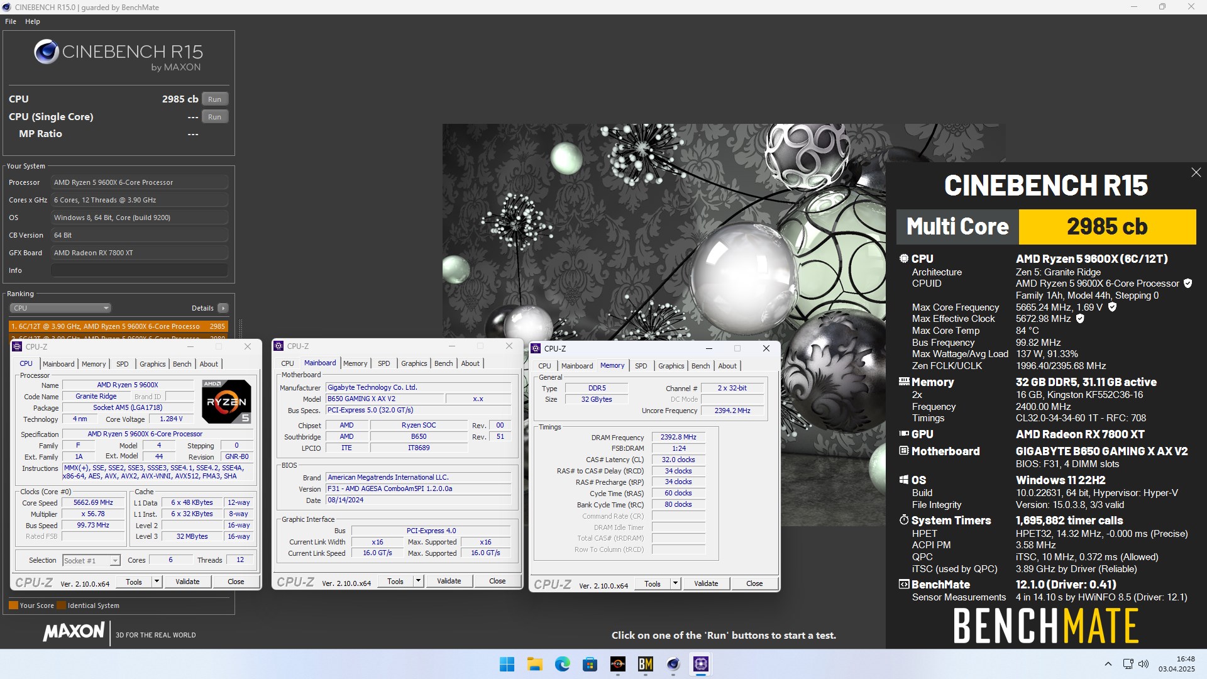Open the CPU ranking dropdown

pyautogui.click(x=60, y=308)
